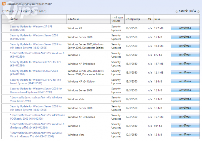Download the XP SP3 for XPe update
Image resolution: width=202 pixels, height=141 pixels.
click(185, 63)
